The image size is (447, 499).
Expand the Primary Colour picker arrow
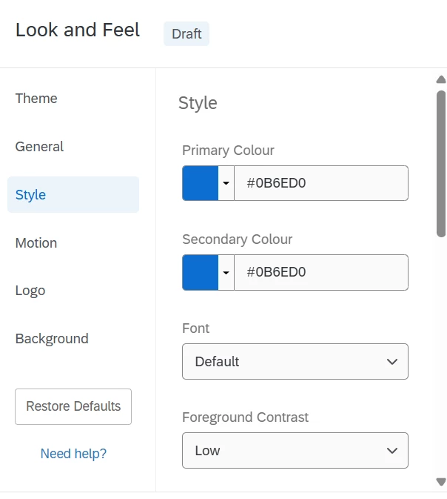click(226, 183)
